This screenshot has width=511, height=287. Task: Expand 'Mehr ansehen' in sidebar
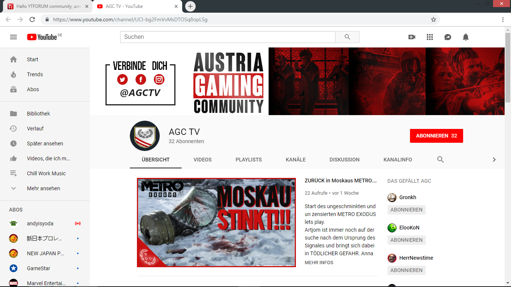coord(43,188)
